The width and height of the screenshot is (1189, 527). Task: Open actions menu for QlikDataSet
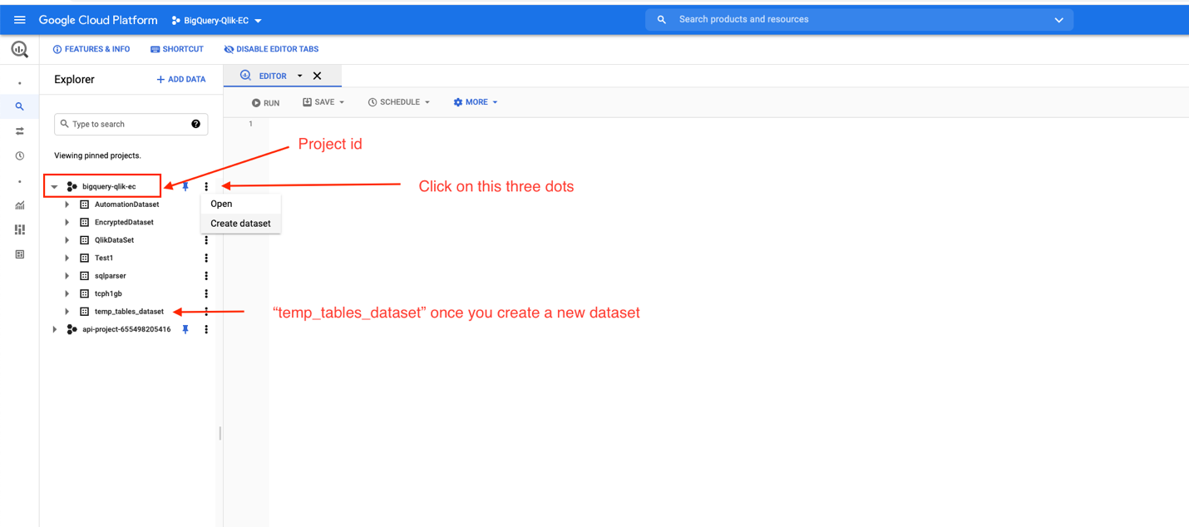[206, 240]
